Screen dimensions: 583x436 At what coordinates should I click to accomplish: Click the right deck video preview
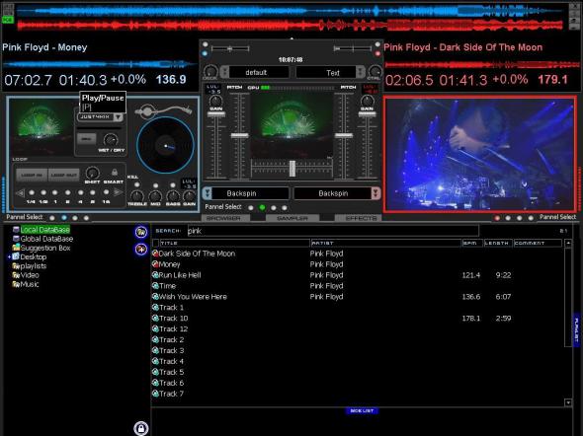click(480, 155)
